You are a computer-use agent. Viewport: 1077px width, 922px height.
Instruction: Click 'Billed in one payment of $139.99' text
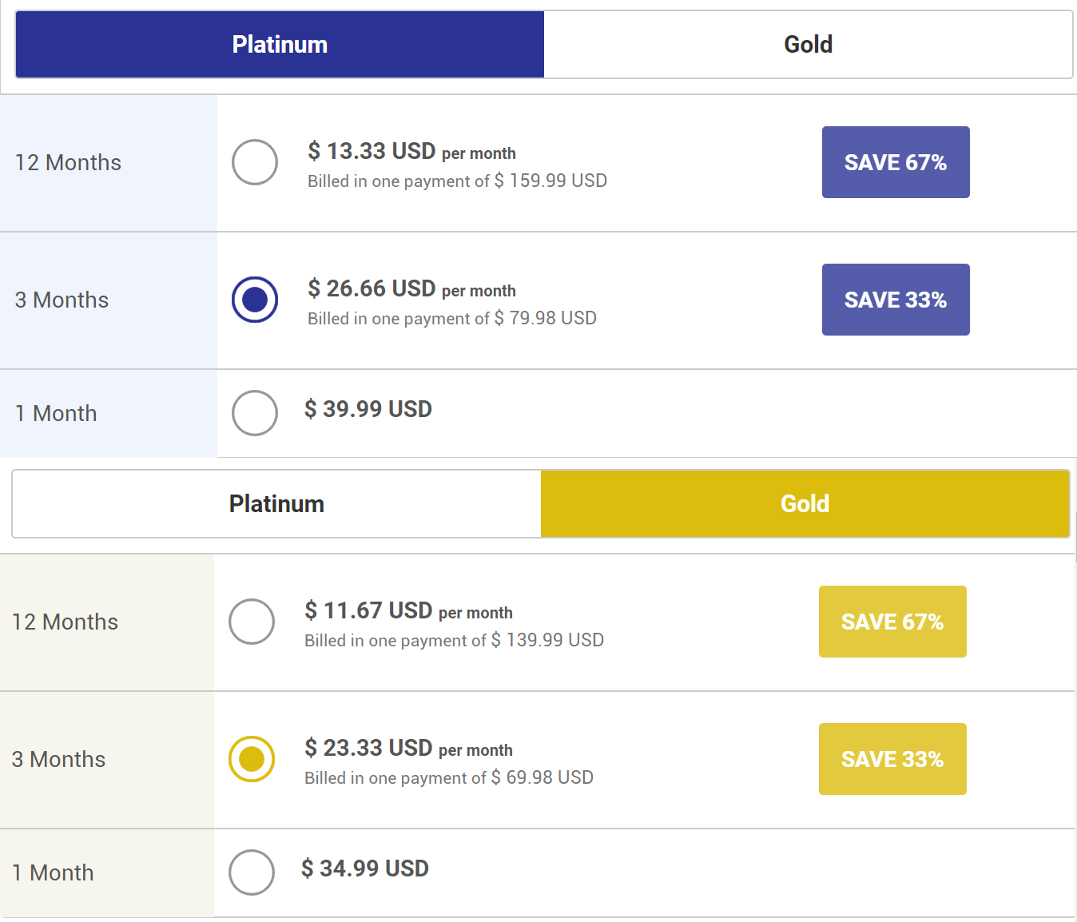point(454,641)
